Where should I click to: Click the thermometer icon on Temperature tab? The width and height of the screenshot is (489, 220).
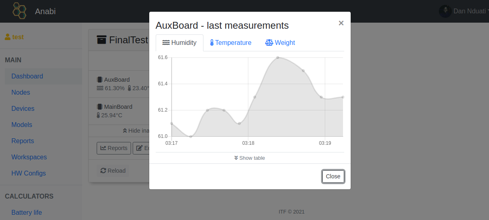point(212,43)
